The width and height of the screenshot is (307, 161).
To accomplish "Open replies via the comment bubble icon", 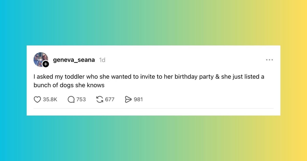I will pos(71,99).
